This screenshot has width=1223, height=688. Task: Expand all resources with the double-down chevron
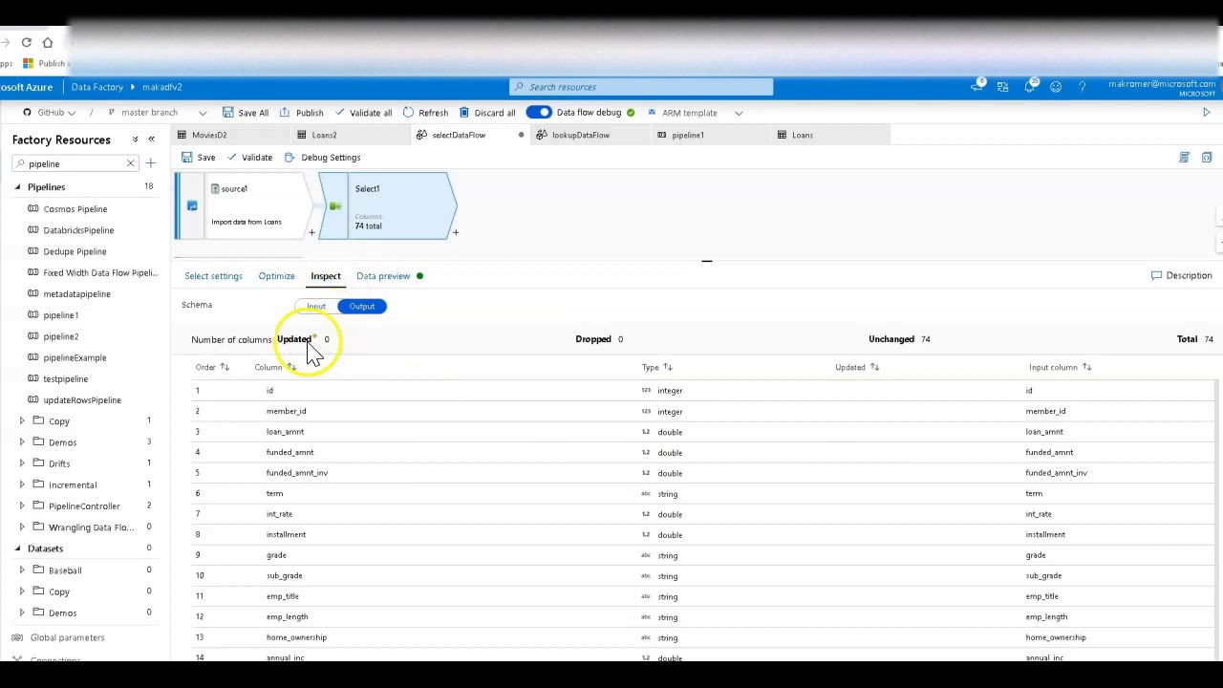pyautogui.click(x=135, y=140)
